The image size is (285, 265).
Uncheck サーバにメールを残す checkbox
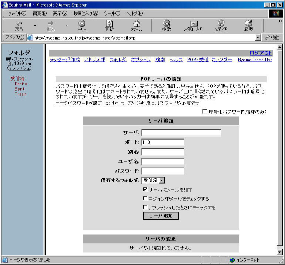tap(145, 189)
